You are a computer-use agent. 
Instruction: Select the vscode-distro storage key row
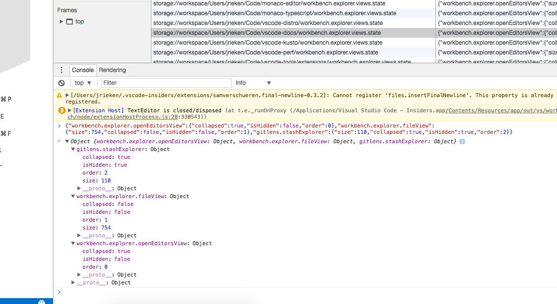click(293, 23)
